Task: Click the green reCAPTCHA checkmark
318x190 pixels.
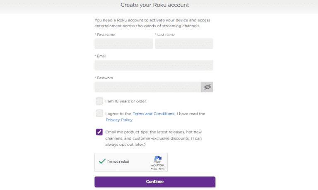Action: pyautogui.click(x=102, y=161)
